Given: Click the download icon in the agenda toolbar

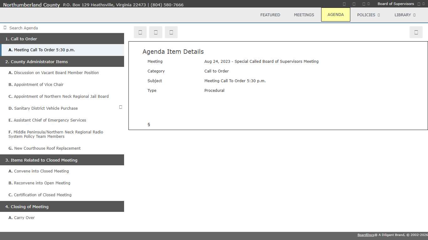Looking at the screenshot, I should pos(156,32).
